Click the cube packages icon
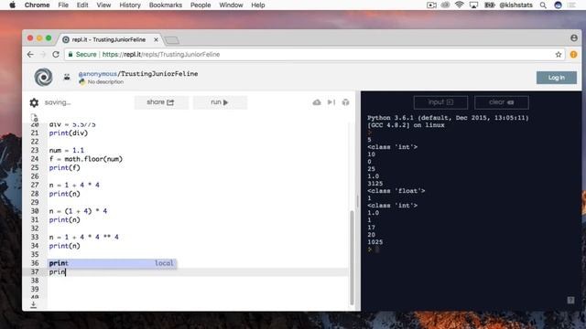This screenshot has width=586, height=329. 346,102
